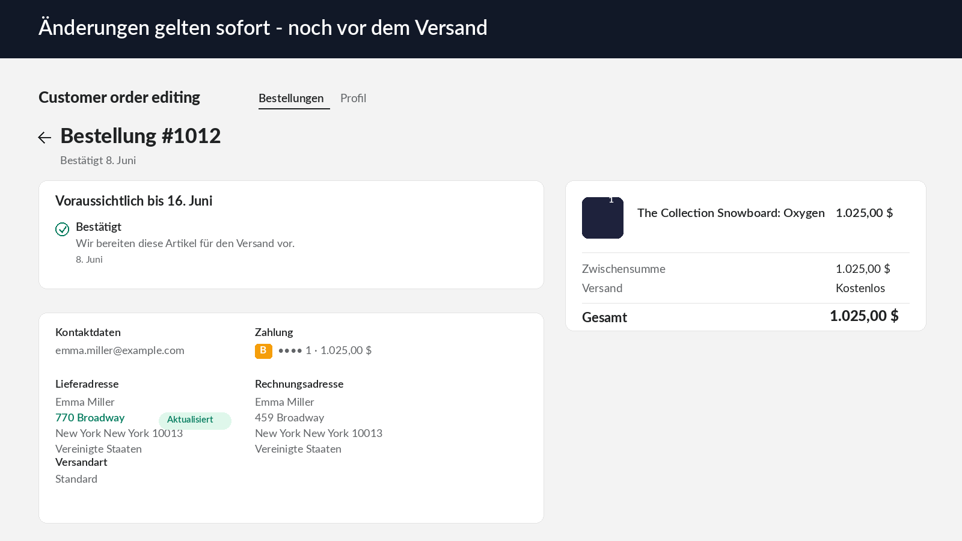The width and height of the screenshot is (962, 541).
Task: Switch to the Bestellungen tab
Action: 291,98
